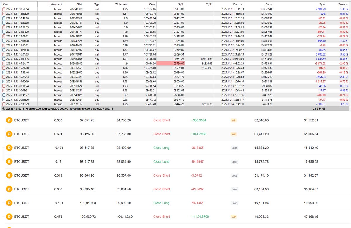This screenshot has height=228, width=351.
Task: Select the row icon at 2025.11.13 20:33:51
Action: 4,90
